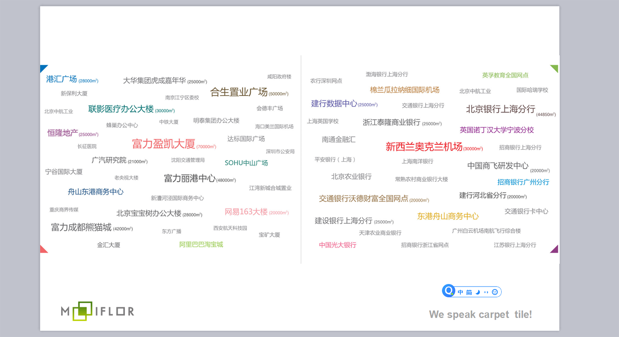Select the blue 建行数据中心 label
Screen dimensions: 619x337
click(334, 103)
